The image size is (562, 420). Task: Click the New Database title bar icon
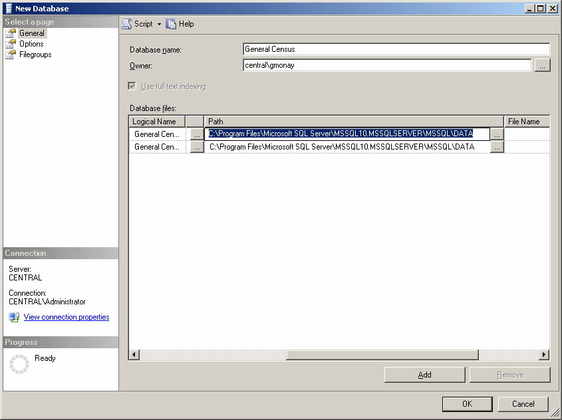(x=9, y=9)
